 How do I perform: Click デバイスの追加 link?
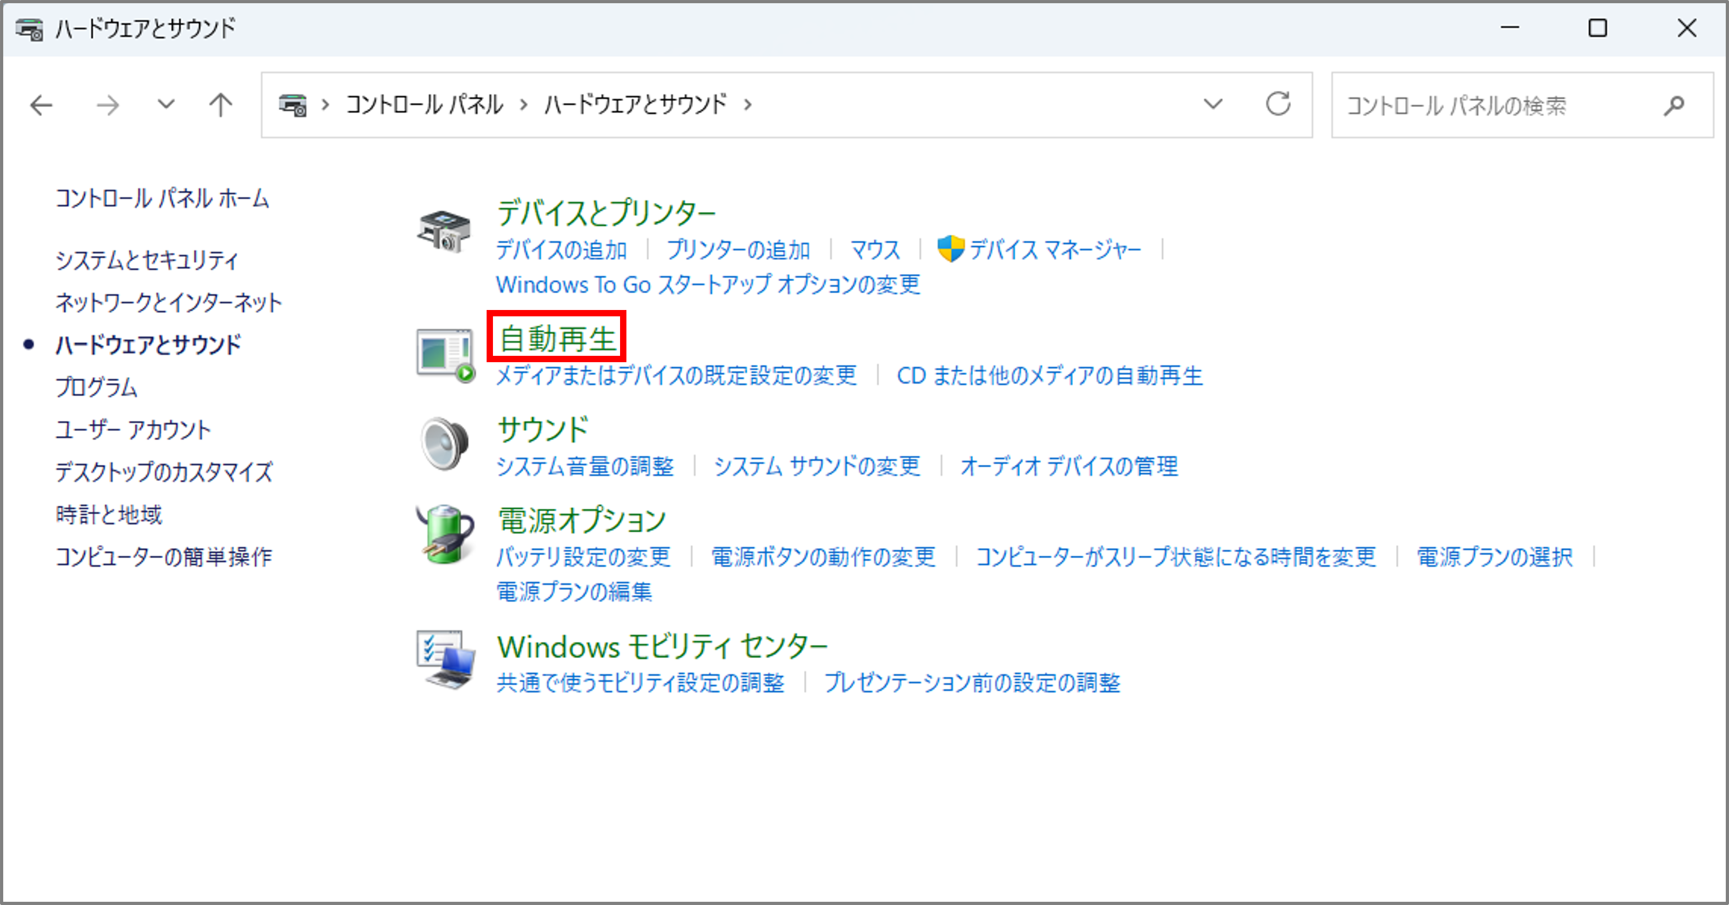[x=561, y=250]
